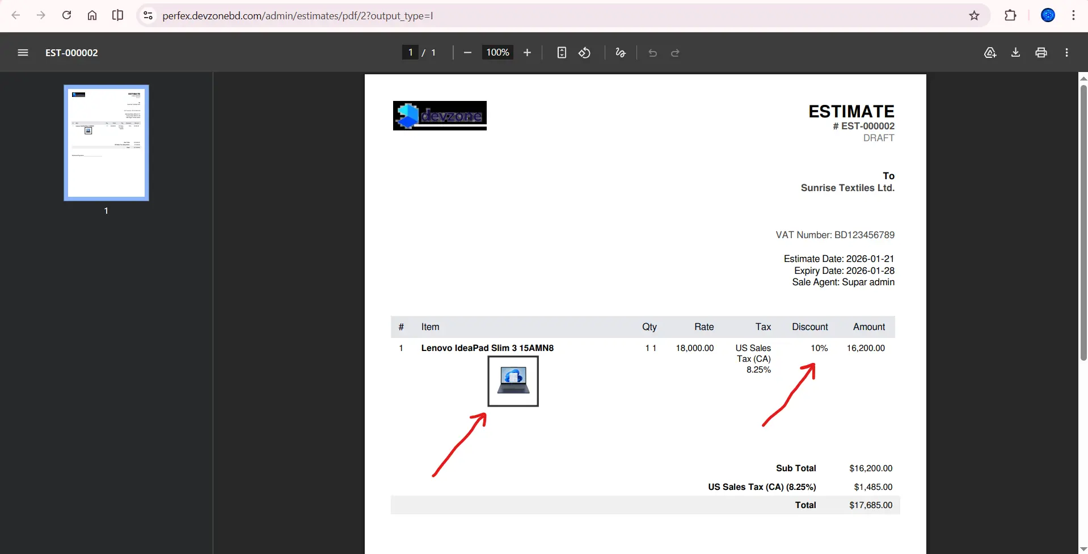Bookmark this page with star icon

[974, 15]
